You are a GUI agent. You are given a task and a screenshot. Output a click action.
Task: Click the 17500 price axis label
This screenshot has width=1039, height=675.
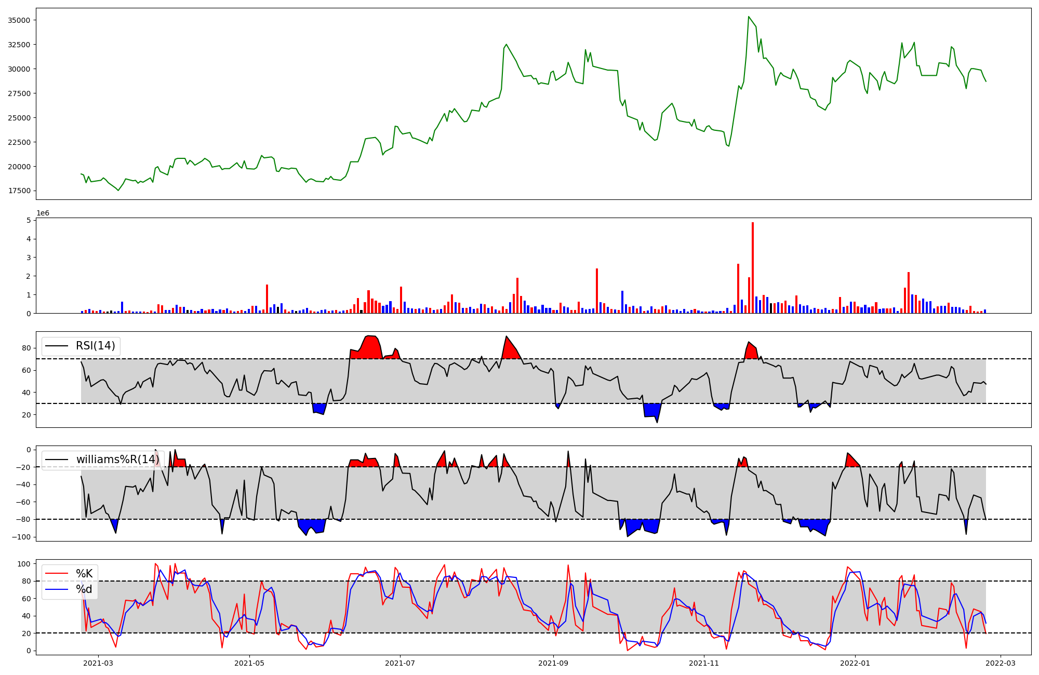[x=19, y=191]
